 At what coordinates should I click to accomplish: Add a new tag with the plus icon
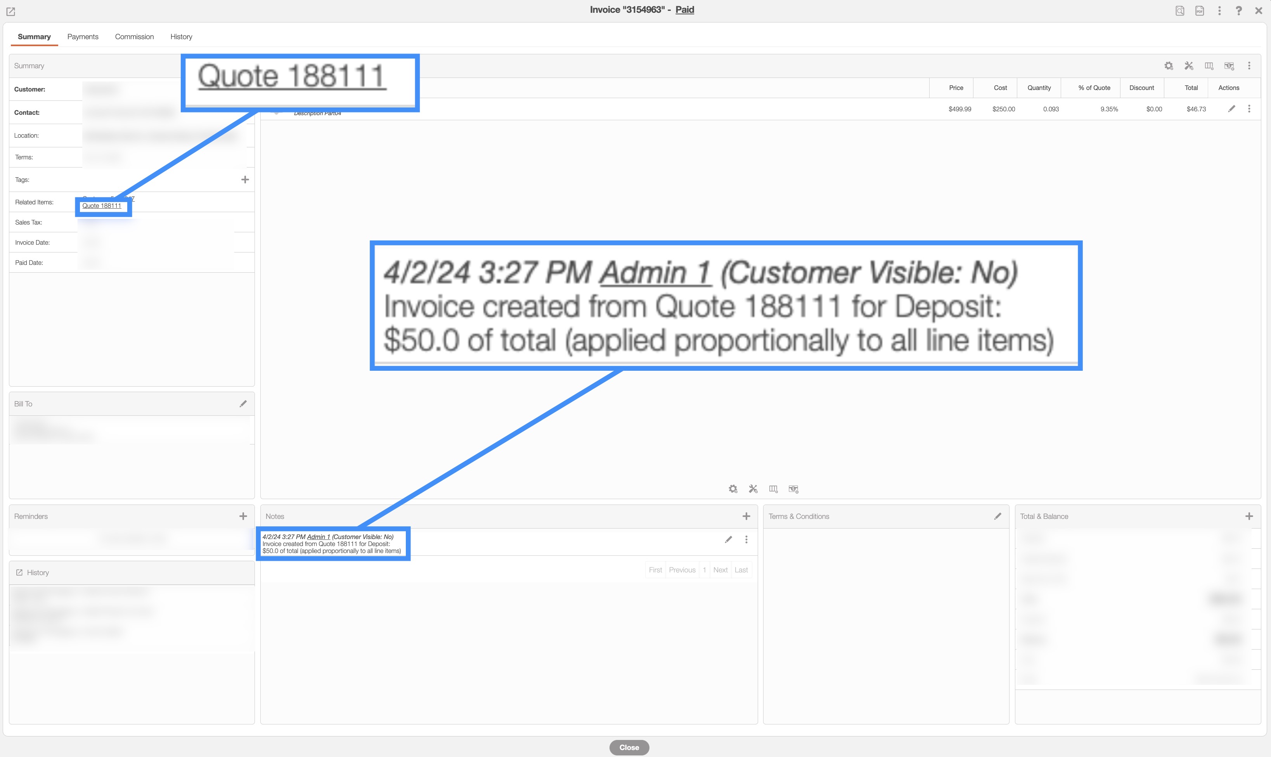click(245, 180)
